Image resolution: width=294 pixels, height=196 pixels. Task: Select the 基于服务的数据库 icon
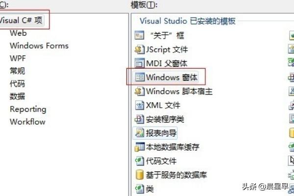coord(140,175)
